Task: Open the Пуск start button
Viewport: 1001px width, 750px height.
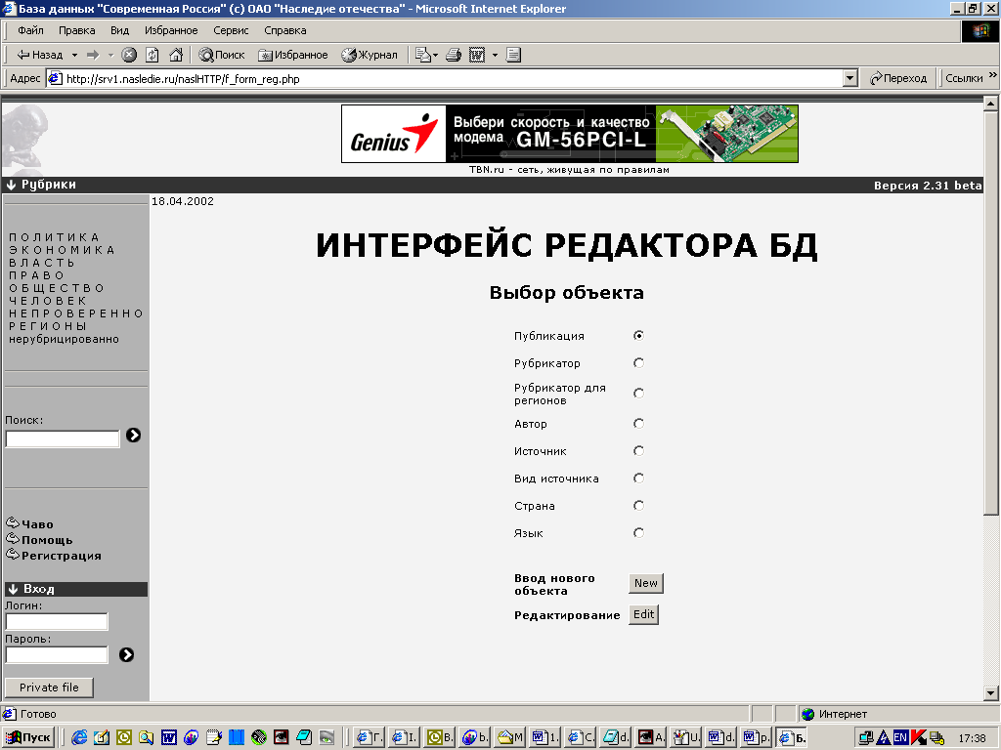Action: coord(27,737)
